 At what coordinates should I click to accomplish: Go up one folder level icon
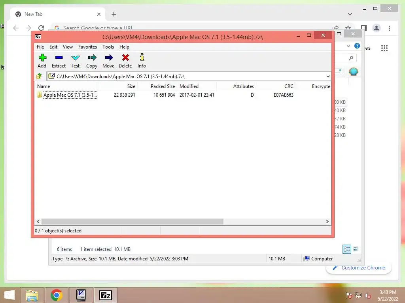[39, 76]
